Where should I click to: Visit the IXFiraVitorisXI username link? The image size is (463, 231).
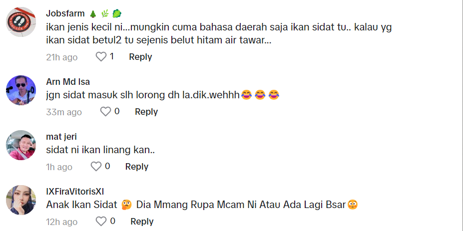coord(75,192)
